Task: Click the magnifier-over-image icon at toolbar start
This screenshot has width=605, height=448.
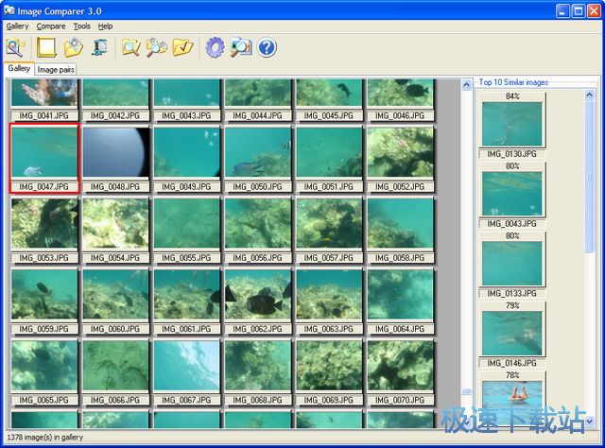Action: pos(16,47)
